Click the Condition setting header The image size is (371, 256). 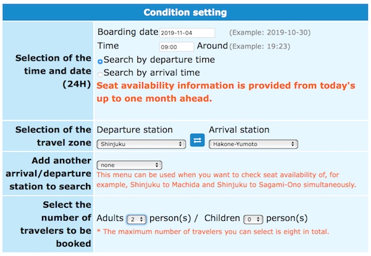185,12
